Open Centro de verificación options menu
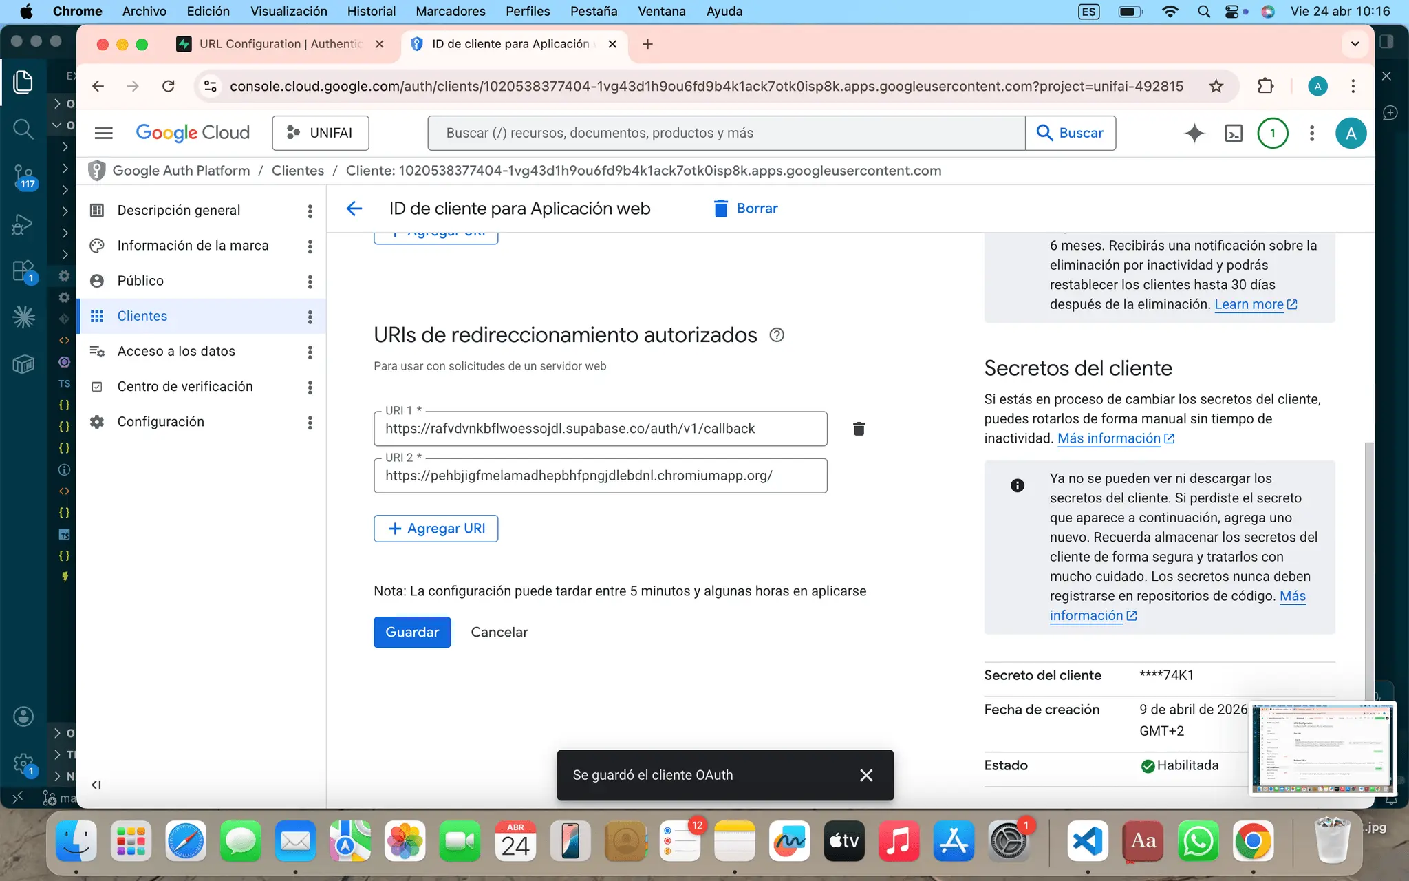This screenshot has width=1409, height=881. pos(310,387)
